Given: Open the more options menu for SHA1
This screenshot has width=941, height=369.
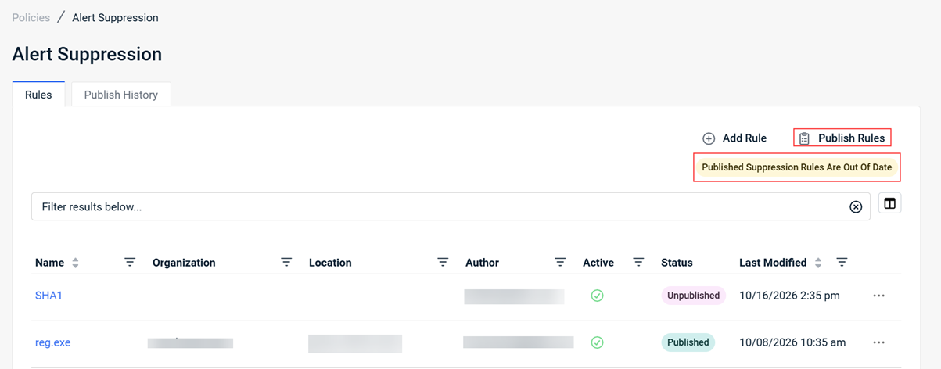Looking at the screenshot, I should (879, 296).
